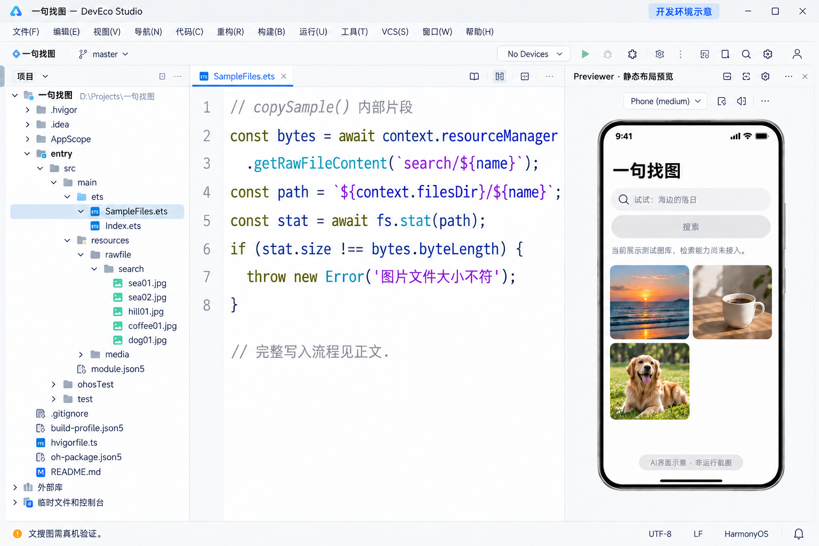The image size is (819, 546).
Task: Open preview device bar ellipsis menu
Action: point(765,101)
